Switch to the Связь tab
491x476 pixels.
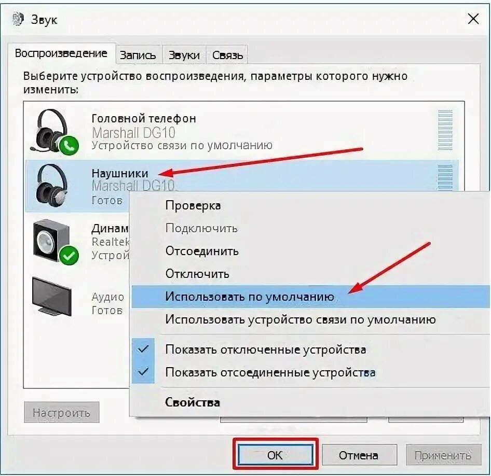tap(227, 55)
